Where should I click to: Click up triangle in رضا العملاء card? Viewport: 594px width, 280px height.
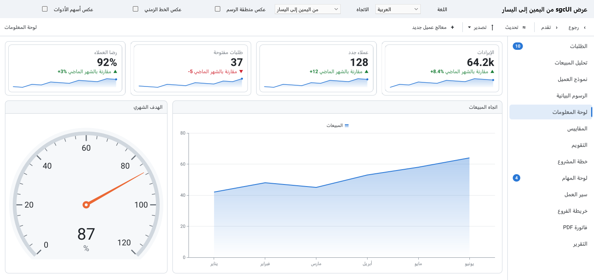pos(115,72)
